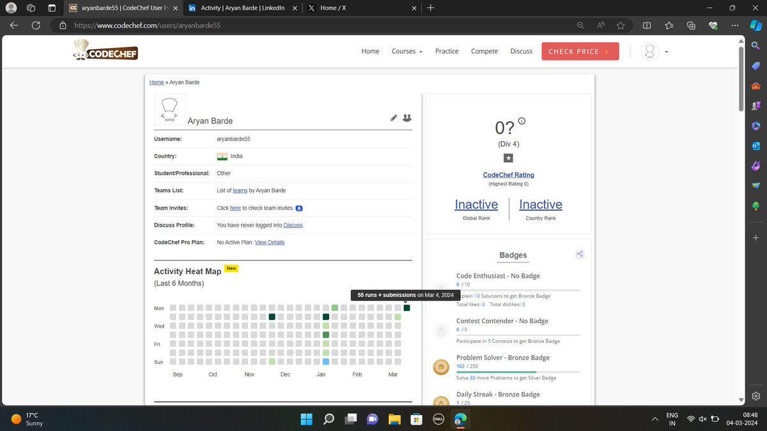
Task: Open a new browser tab
Action: (431, 8)
